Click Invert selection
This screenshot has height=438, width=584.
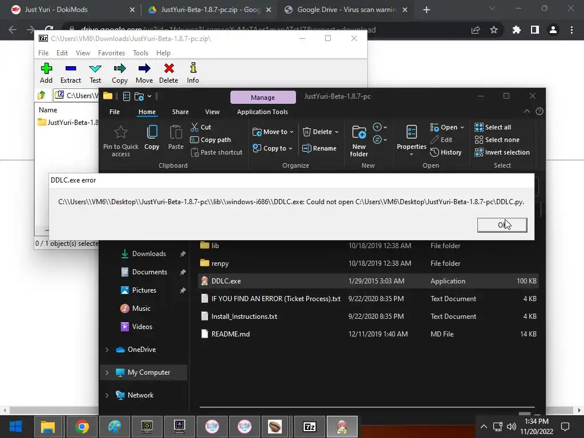502,152
